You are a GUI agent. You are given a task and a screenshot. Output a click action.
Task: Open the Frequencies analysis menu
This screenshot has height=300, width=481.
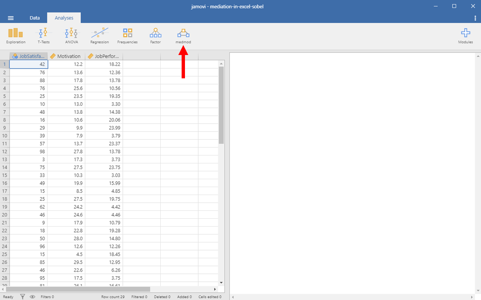[127, 36]
